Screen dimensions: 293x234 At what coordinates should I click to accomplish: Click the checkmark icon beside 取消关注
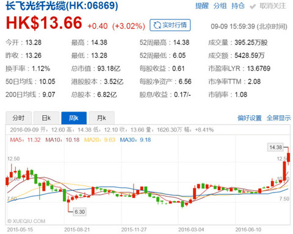coord(253,7)
